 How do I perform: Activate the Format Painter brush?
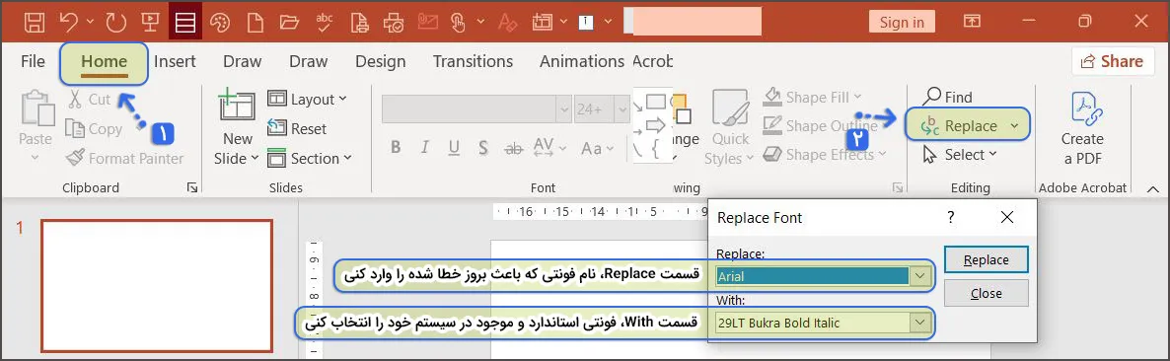coord(124,158)
